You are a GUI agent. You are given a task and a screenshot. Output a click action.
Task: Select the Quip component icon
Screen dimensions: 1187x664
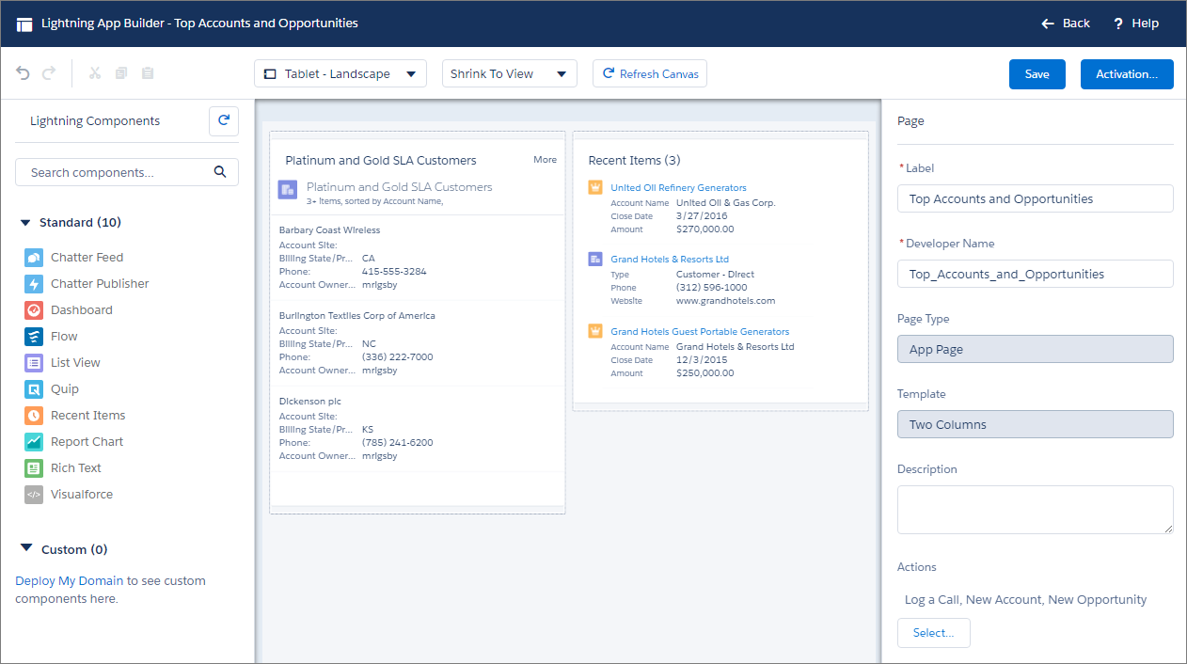34,388
